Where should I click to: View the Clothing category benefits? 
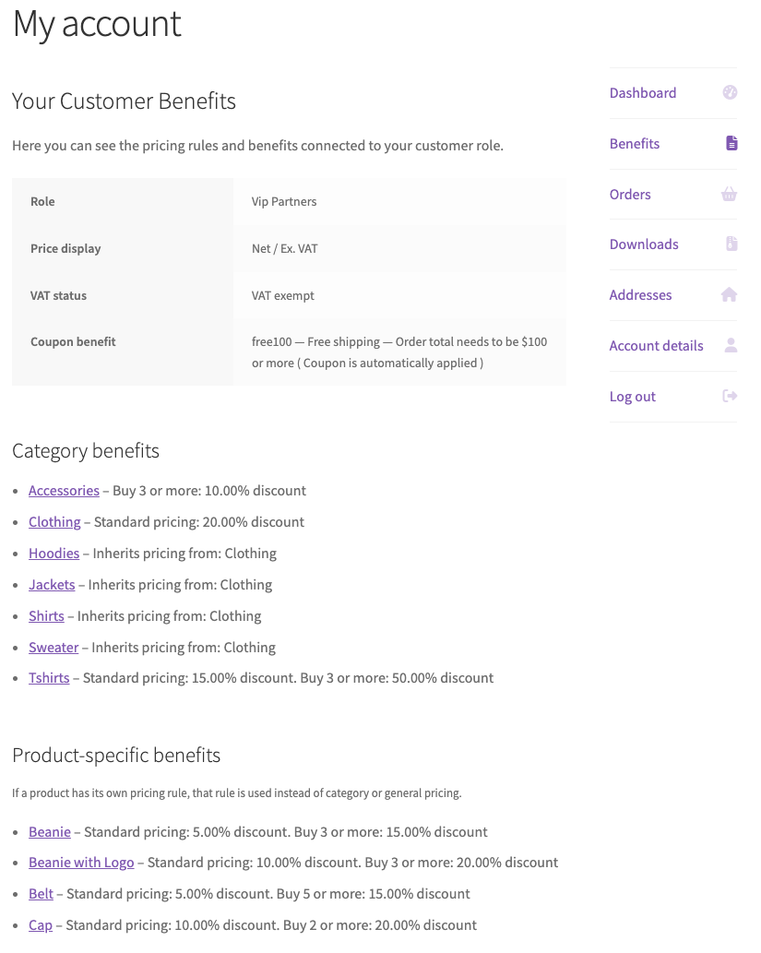pos(54,521)
